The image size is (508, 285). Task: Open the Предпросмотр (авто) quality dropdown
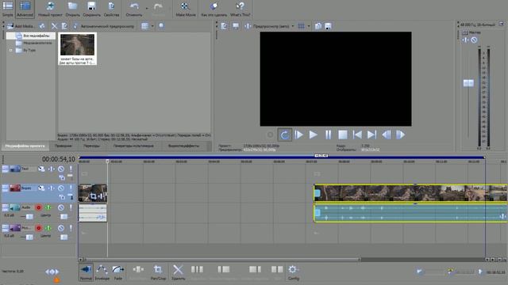[x=274, y=26]
